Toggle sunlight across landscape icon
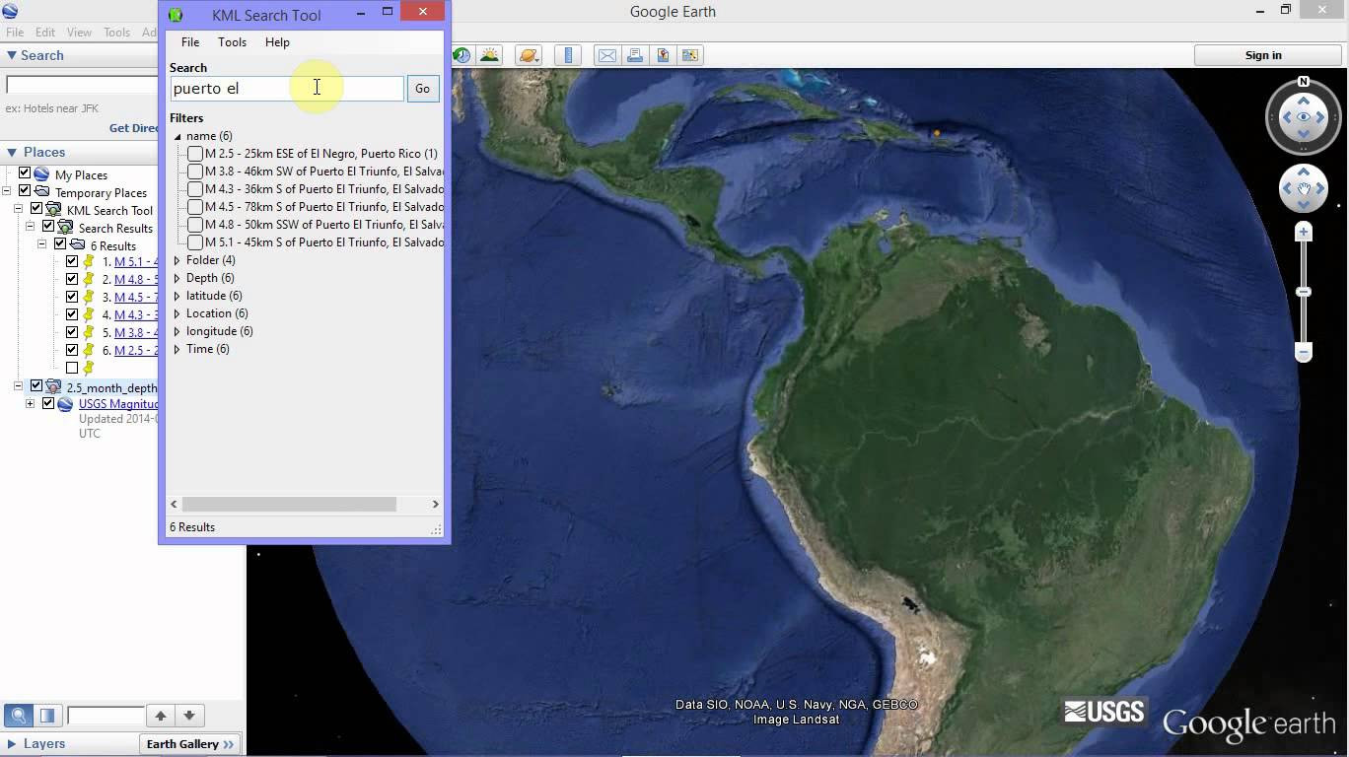This screenshot has height=757, width=1349. coord(489,55)
